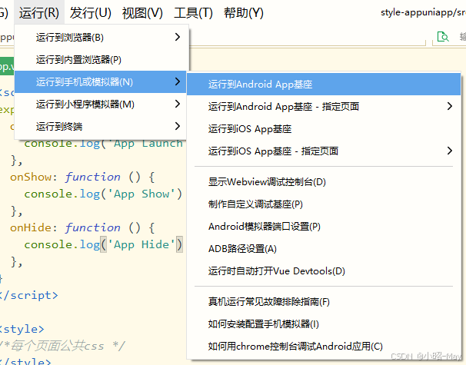Select 运行到小程序模拟器(M) entry

click(101, 105)
